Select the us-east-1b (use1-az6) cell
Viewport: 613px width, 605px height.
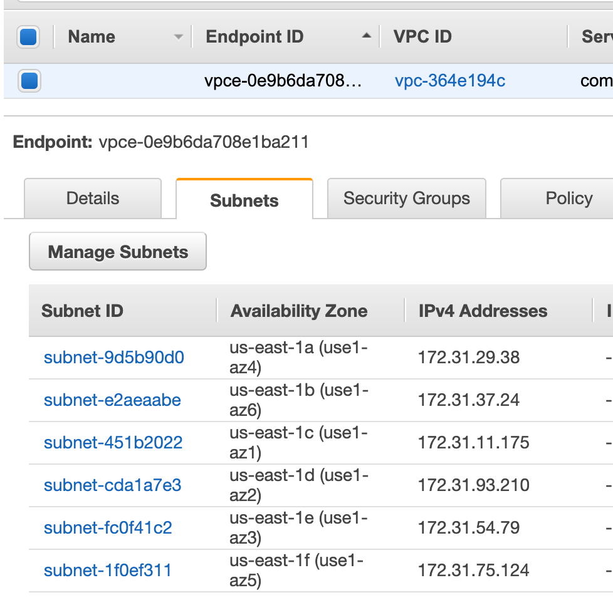(x=299, y=400)
